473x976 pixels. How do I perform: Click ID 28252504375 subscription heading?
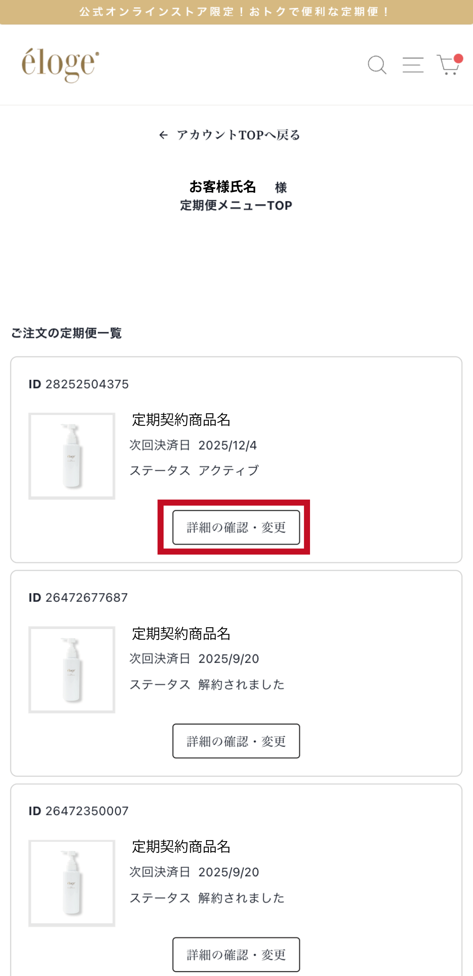click(79, 384)
